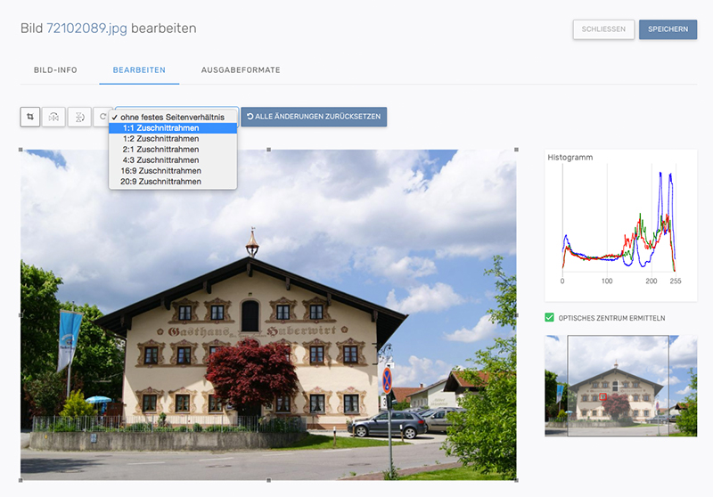Click the Schliessen button
Viewport: 713px width, 497px height.
(603, 29)
